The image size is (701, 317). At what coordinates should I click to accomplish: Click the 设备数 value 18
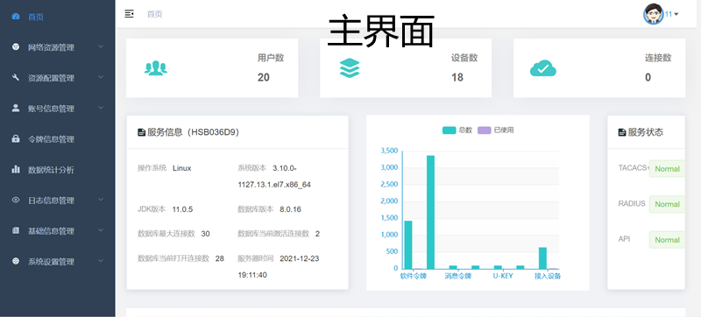pos(457,77)
